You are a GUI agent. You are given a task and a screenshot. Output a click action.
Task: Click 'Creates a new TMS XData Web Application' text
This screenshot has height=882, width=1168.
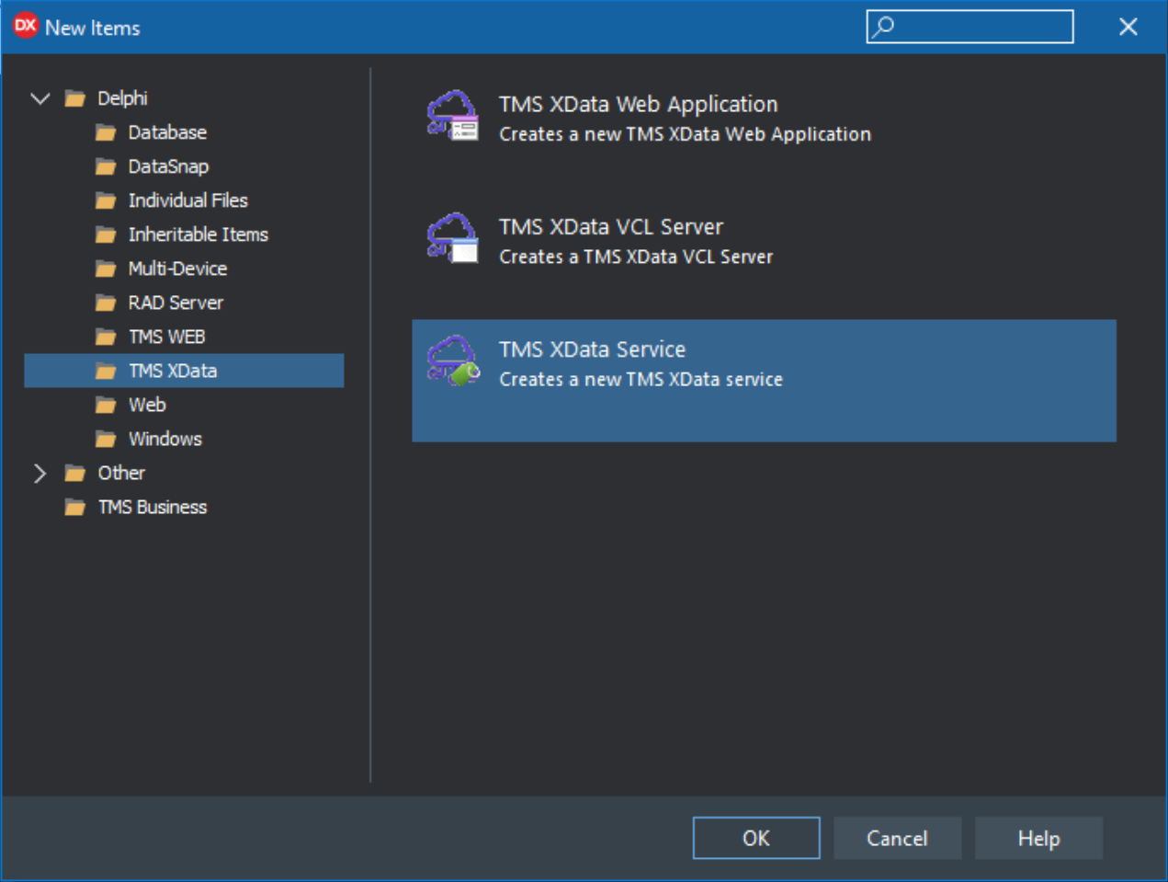685,134
